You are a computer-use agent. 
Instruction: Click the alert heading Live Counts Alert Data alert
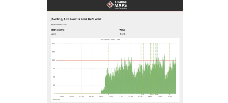(x=76, y=19)
